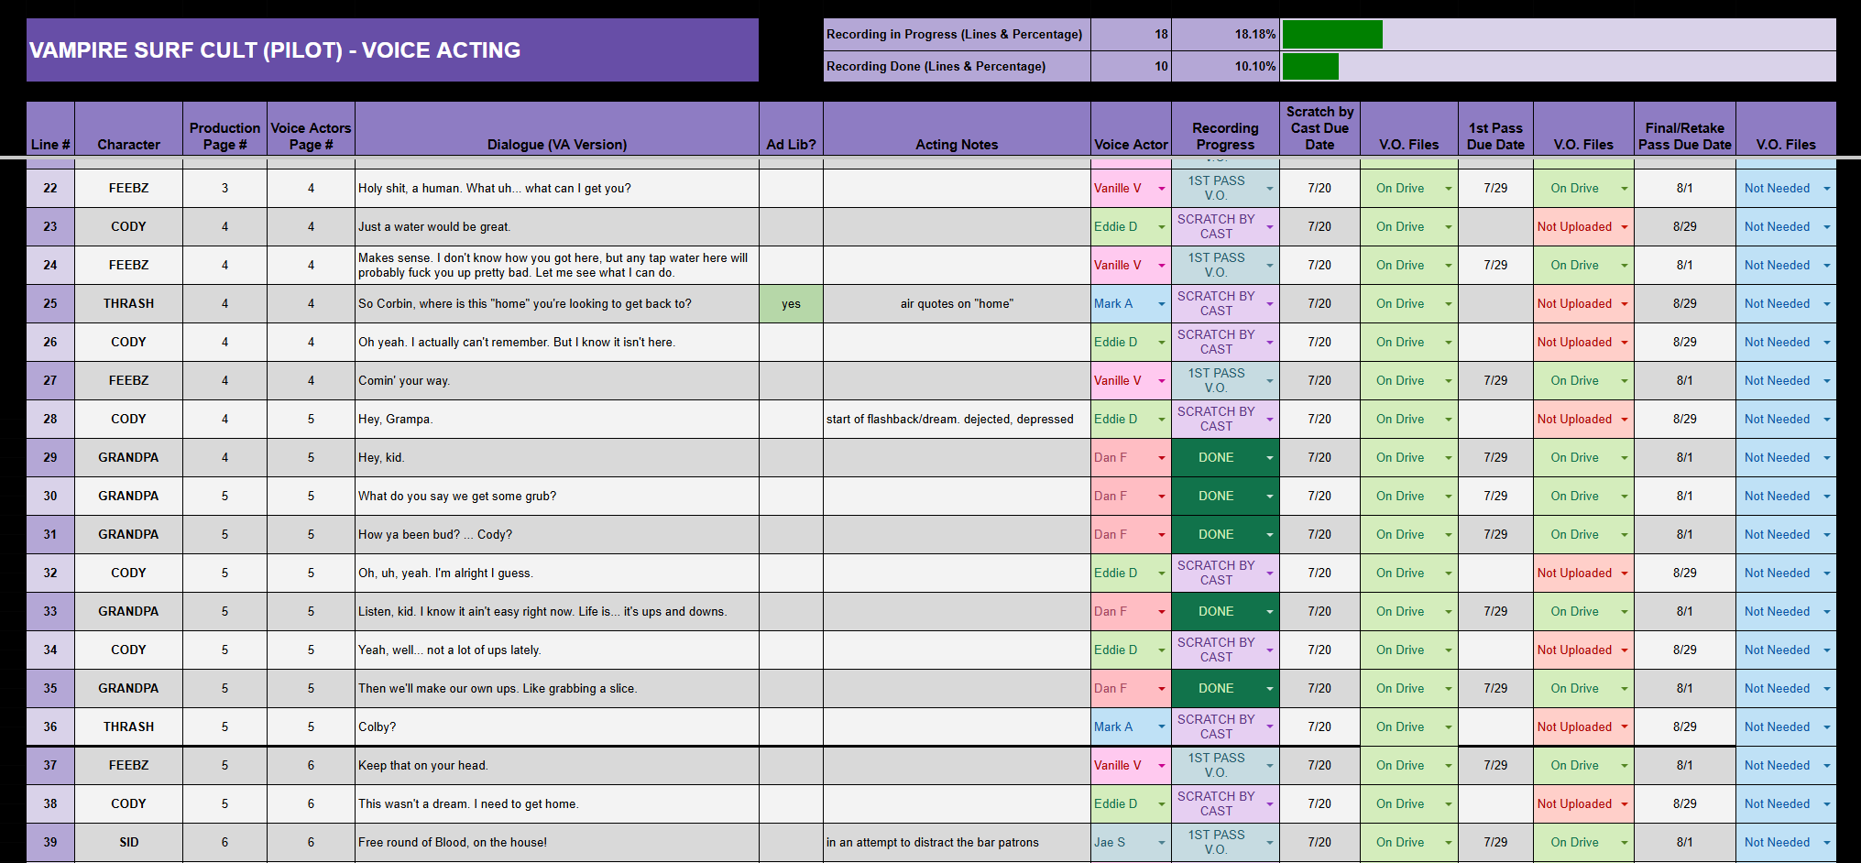Image resolution: width=1861 pixels, height=863 pixels.
Task: Select dialogue 'What do you say we get some grub?'
Action: (557, 497)
